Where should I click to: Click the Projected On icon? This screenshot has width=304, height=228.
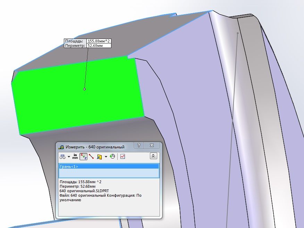click(x=99, y=157)
